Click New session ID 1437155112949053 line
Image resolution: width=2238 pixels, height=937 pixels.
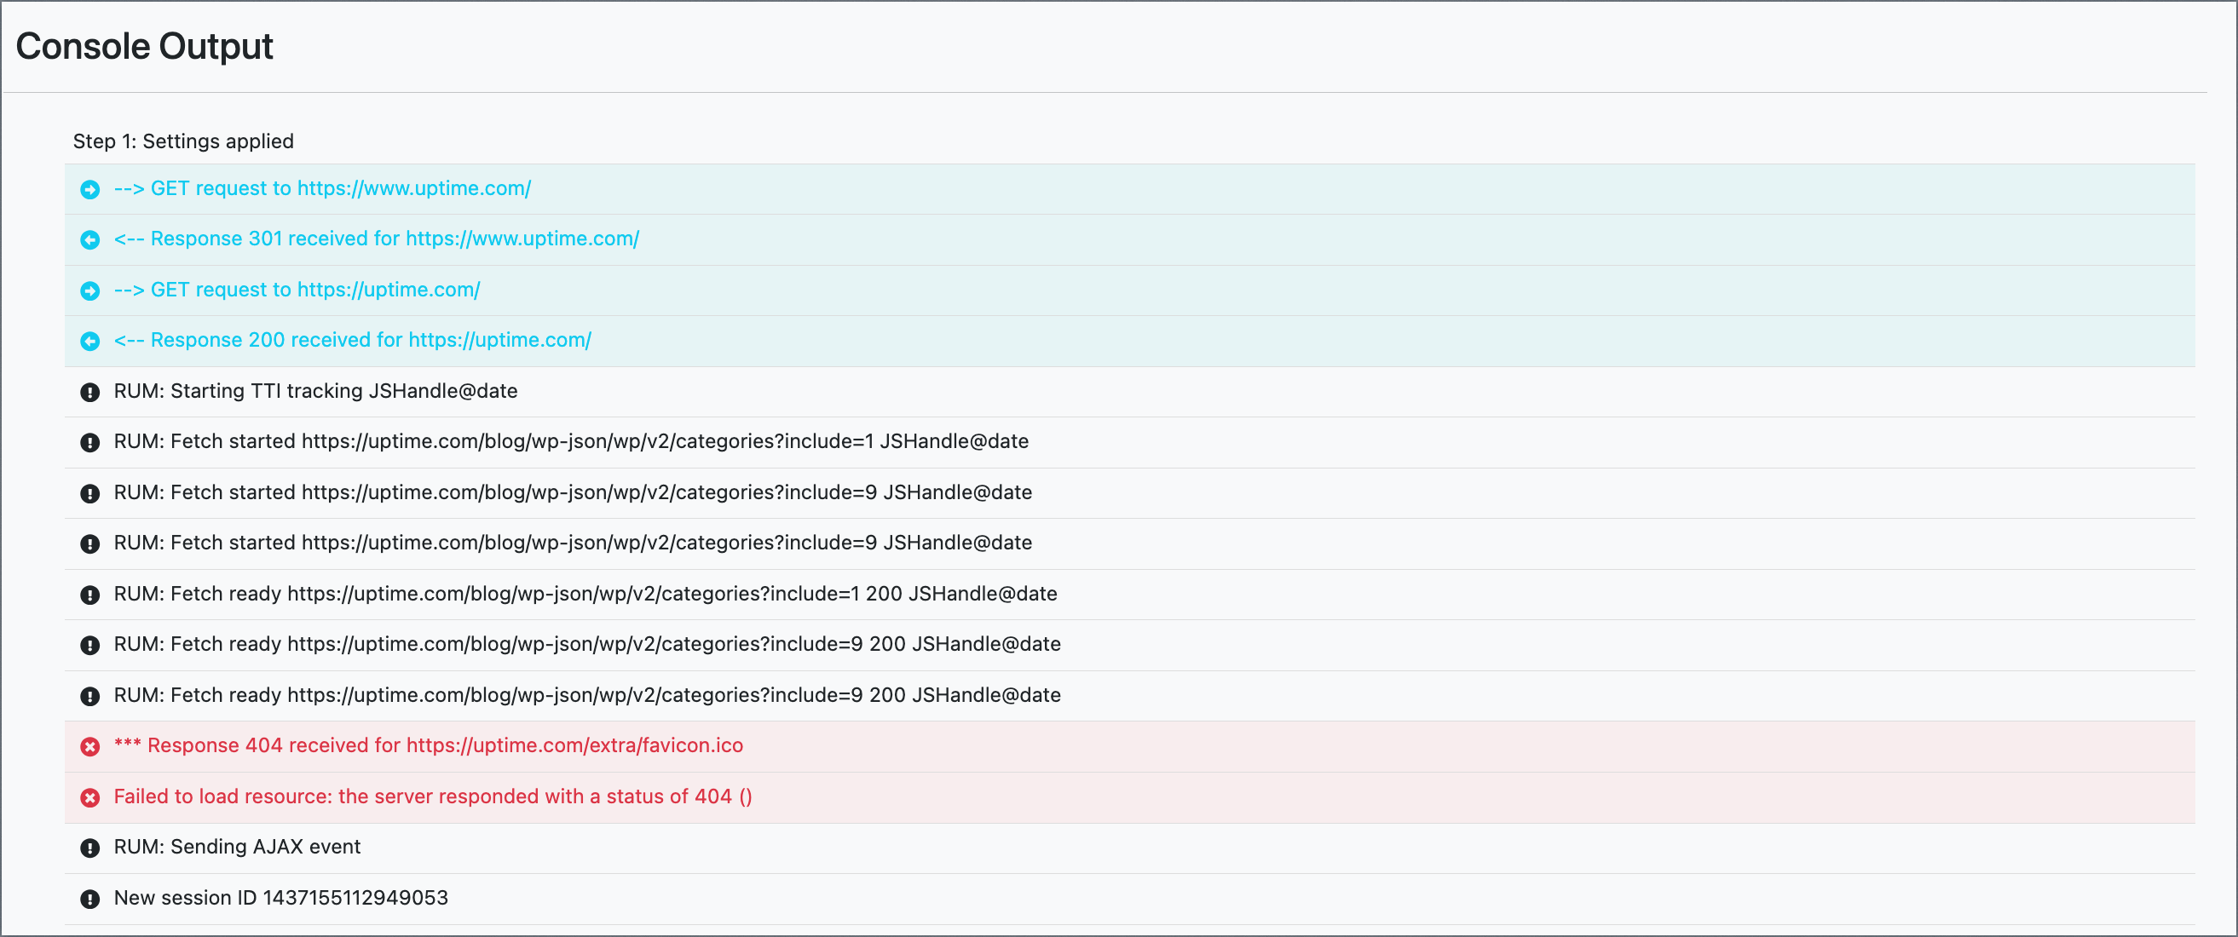[x=1129, y=899]
